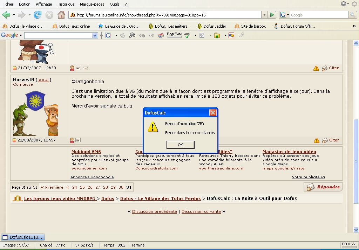Open the dropdown next to spell check icon

click(x=195, y=35)
